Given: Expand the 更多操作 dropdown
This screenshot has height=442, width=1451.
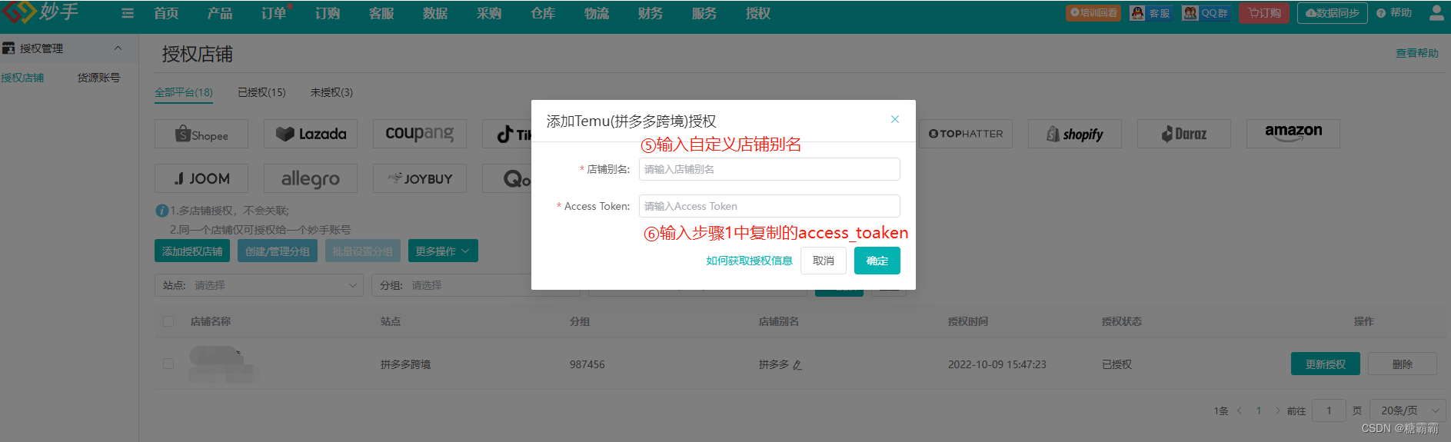Looking at the screenshot, I should tap(443, 251).
